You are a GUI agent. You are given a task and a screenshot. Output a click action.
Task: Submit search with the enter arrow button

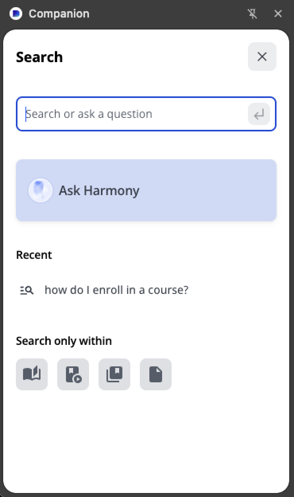coord(259,114)
